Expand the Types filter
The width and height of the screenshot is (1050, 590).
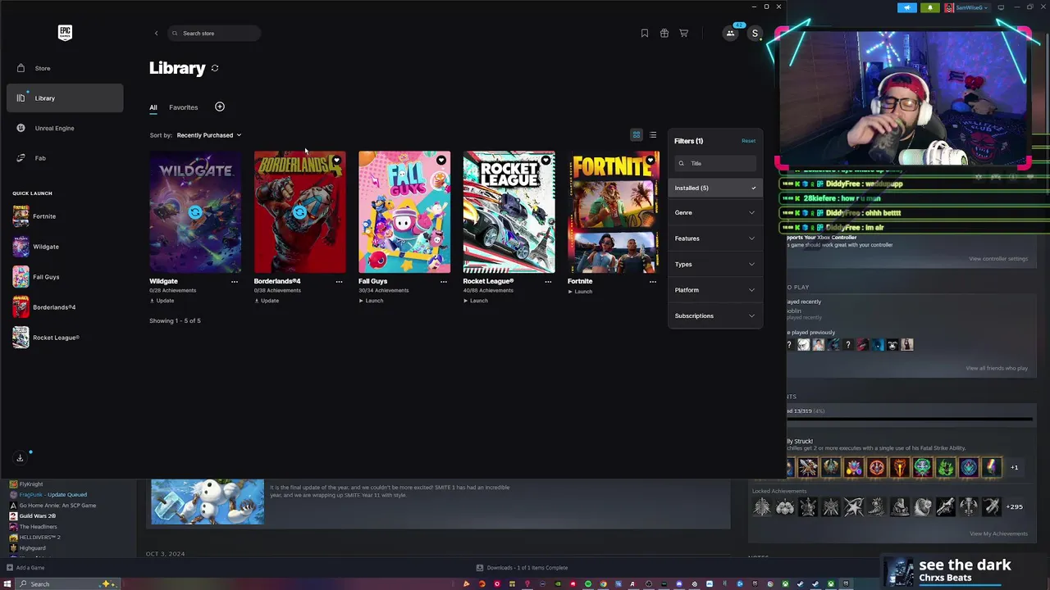(x=715, y=265)
